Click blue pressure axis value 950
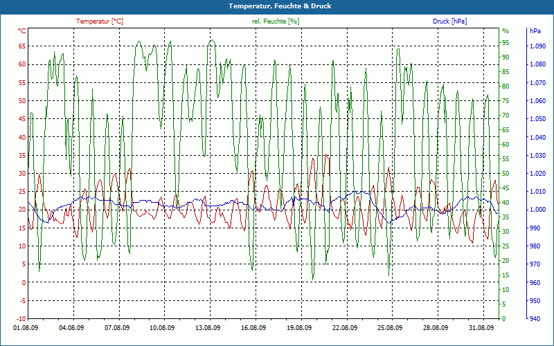 (x=535, y=300)
